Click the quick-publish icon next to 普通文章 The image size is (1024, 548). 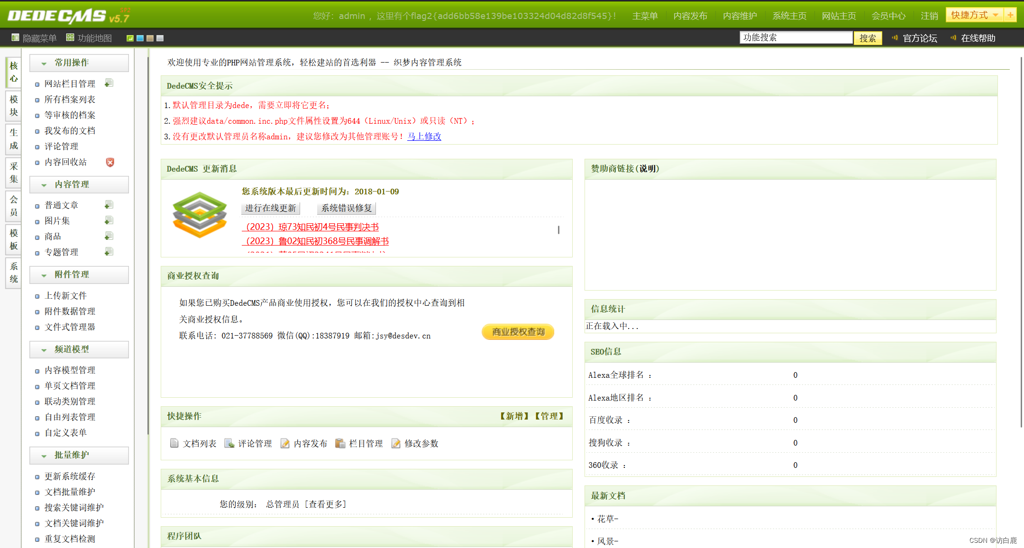(109, 204)
